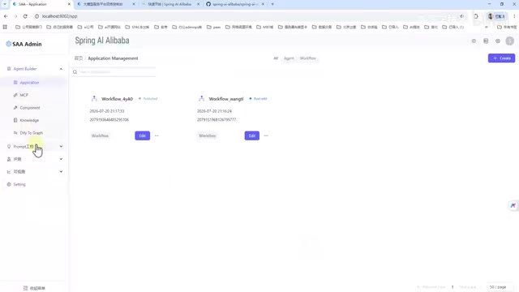Open the Chrome three-dot menu
The width and height of the screenshot is (519, 292).
[514, 16]
